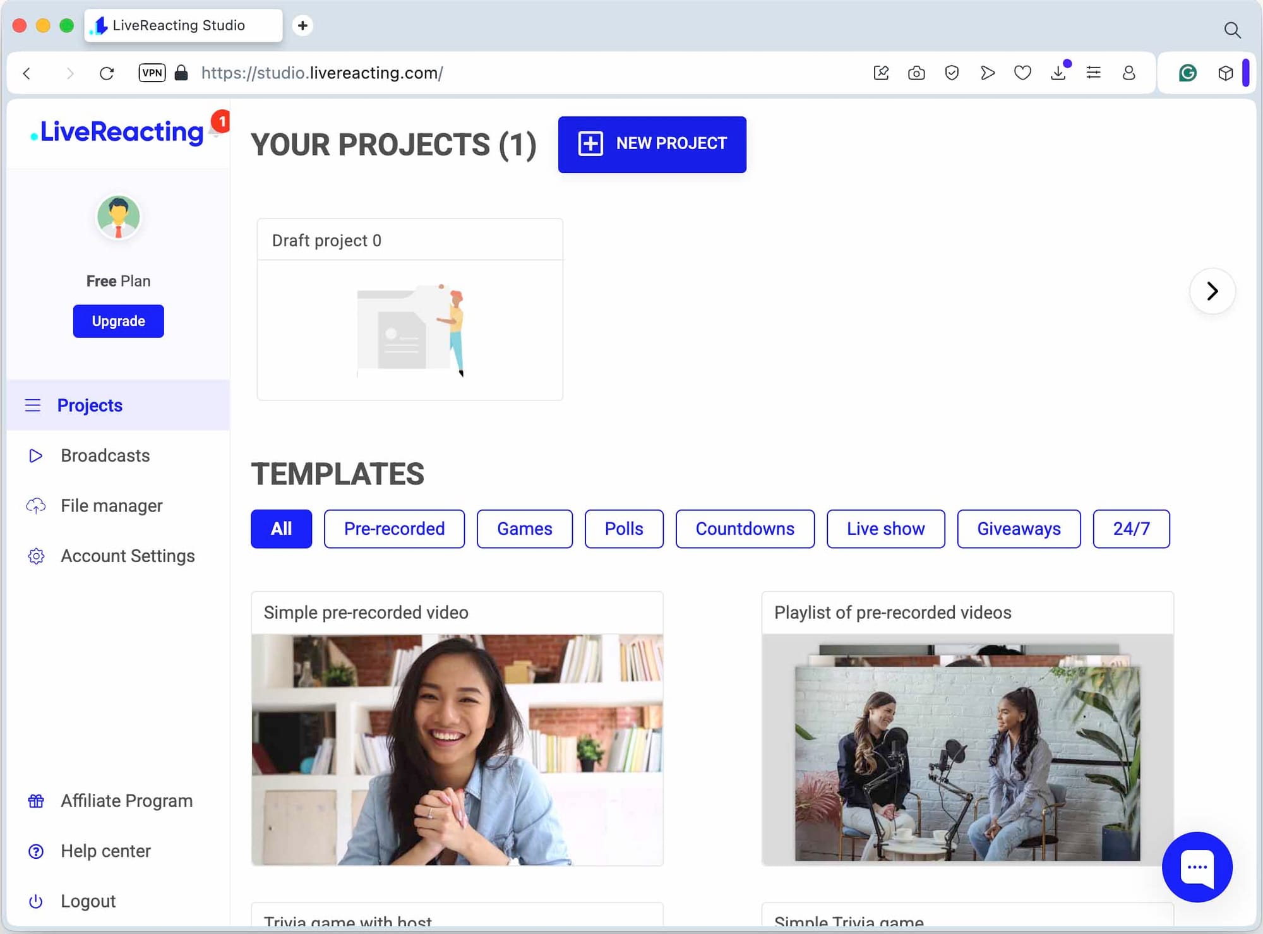Select the Giveaways template filter
Image resolution: width=1263 pixels, height=934 pixels.
tap(1019, 529)
